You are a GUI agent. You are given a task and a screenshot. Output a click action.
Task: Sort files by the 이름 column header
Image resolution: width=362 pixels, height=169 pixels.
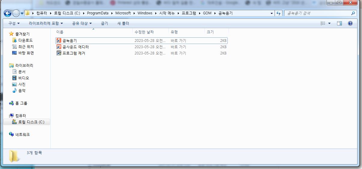(x=93, y=32)
